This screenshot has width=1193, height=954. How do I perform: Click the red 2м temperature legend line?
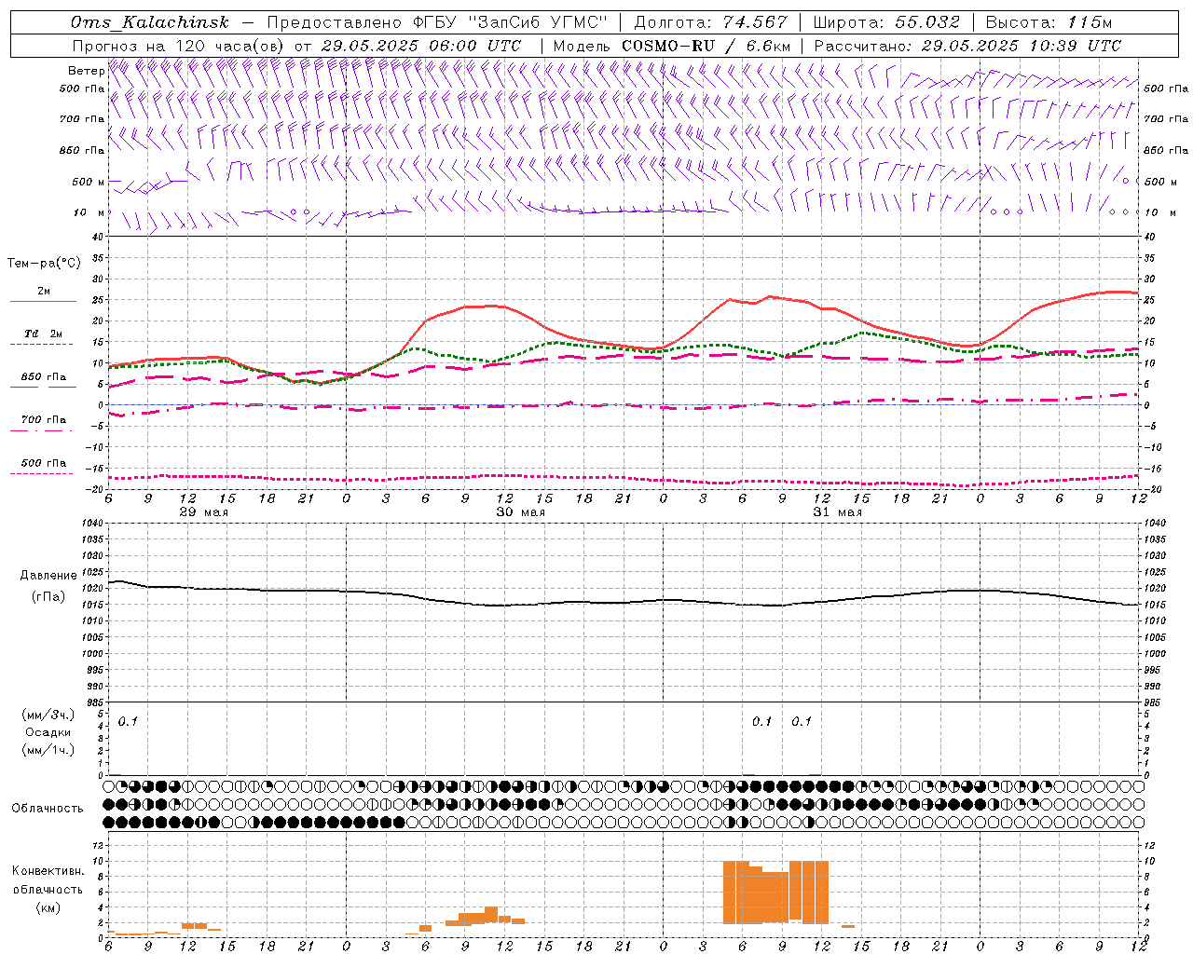43,301
